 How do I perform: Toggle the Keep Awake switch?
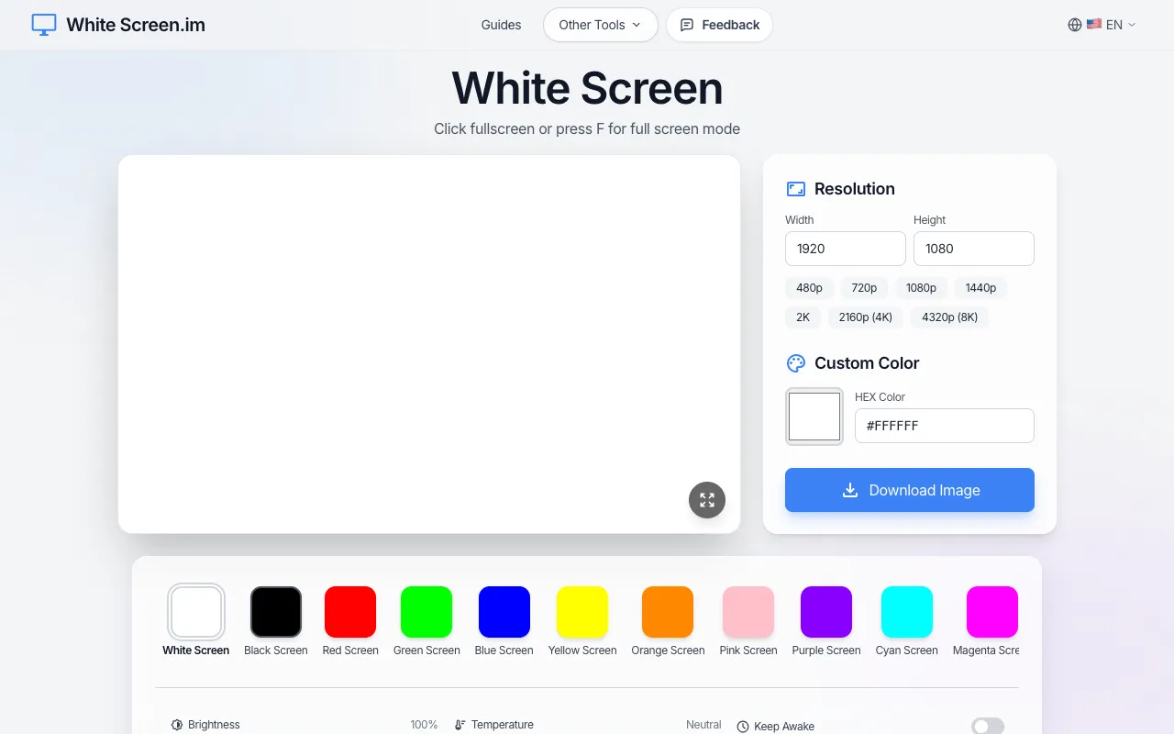tap(988, 726)
